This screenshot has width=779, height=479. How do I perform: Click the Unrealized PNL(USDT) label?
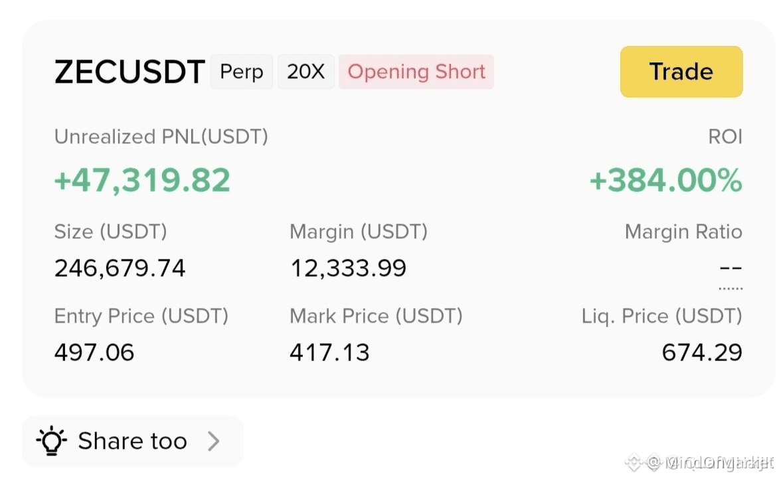point(161,137)
